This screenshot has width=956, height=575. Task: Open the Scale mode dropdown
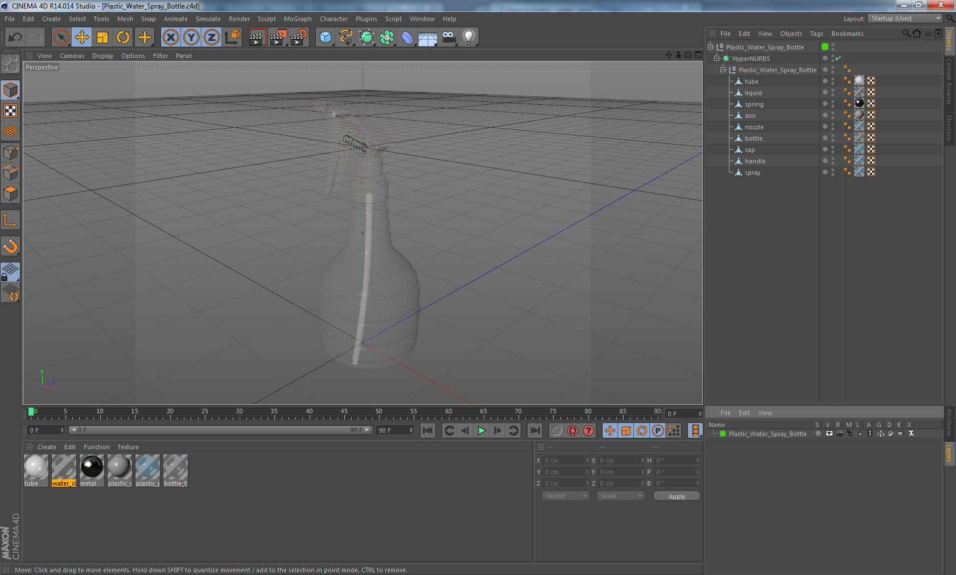(621, 496)
